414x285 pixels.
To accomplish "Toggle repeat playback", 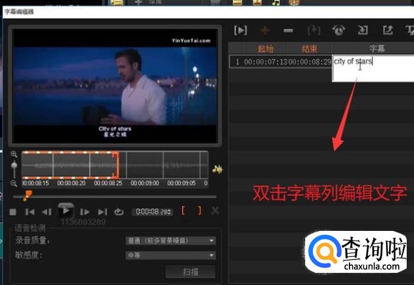I will 119,211.
